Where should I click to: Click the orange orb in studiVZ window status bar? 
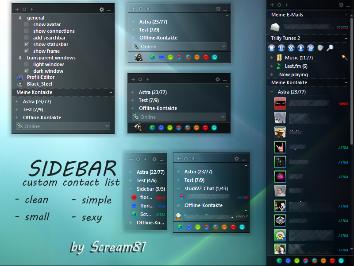coord(224,227)
